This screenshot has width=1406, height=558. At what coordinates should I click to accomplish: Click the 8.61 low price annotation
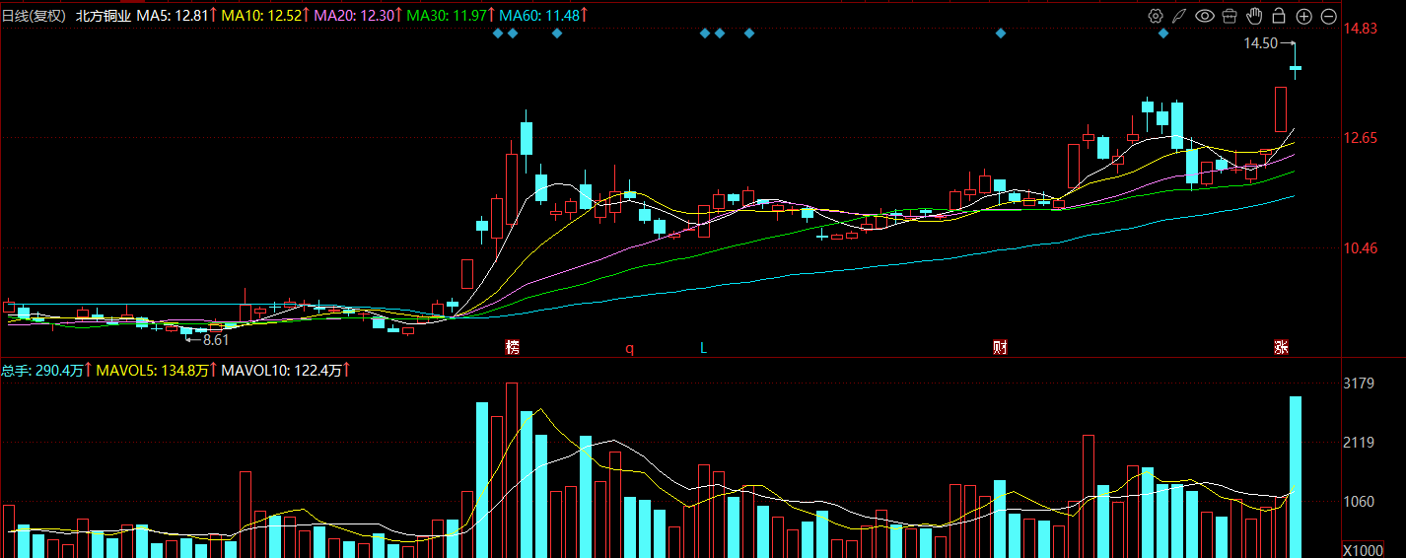tap(216, 340)
